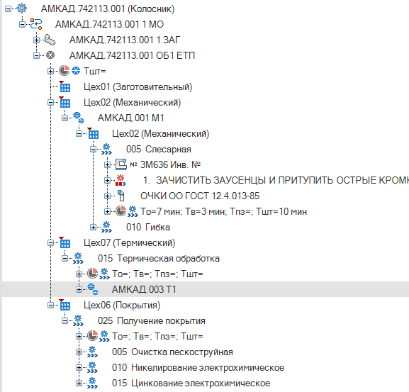Expand the 3М636 Инв. № equipment row
Screen dimensions: 409x392
107,165
